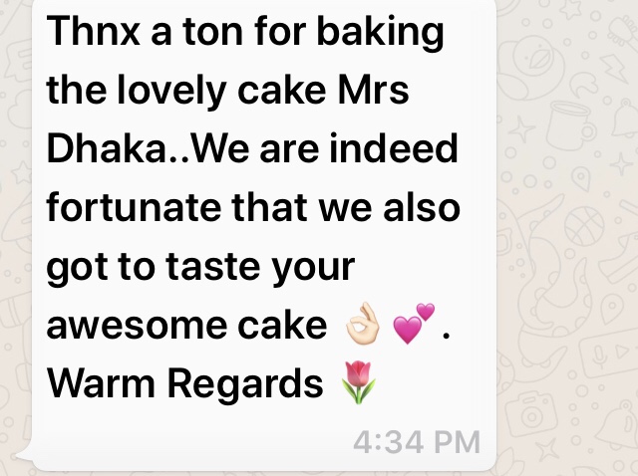
Task: Click the basketball doodle on the wallpaper
Action: 584,227
